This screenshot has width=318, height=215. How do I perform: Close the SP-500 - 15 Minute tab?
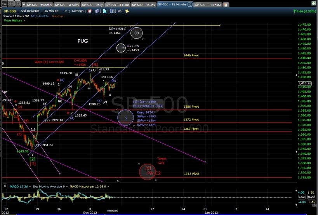[x=189, y=4]
